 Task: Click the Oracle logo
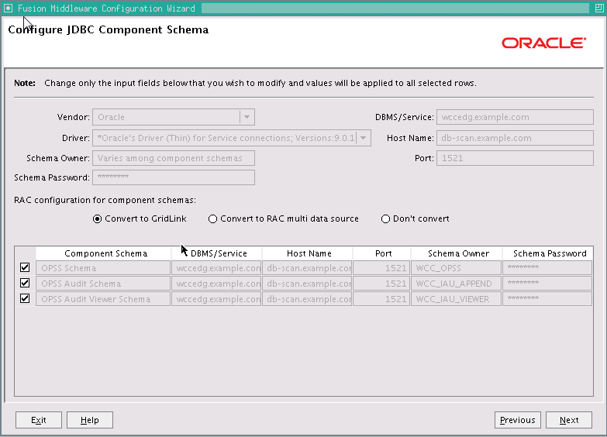click(x=544, y=43)
